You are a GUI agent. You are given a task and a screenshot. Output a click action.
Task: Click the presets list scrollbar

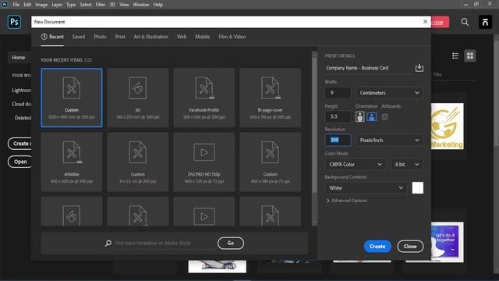[314, 126]
